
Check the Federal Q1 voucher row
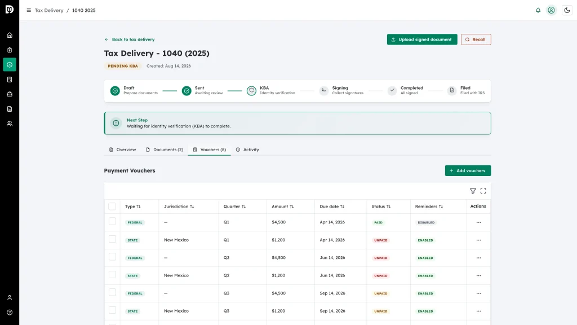coord(112,221)
